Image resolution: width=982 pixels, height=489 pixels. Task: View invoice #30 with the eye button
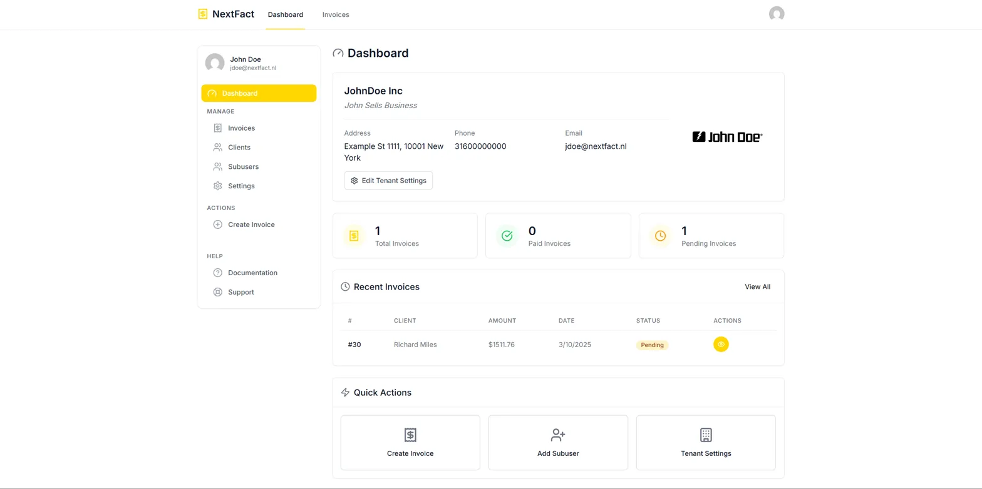point(721,345)
